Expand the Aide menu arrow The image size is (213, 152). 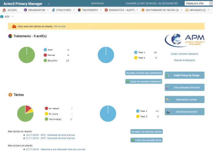(13, 16)
